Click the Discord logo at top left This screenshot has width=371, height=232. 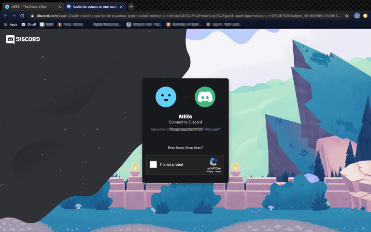[23, 39]
